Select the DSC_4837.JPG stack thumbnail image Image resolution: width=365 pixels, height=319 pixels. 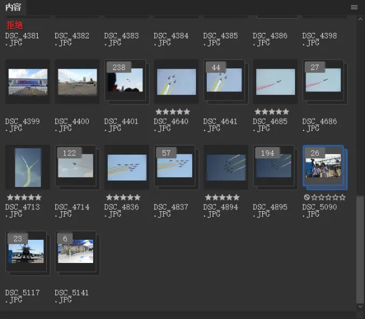(175, 166)
